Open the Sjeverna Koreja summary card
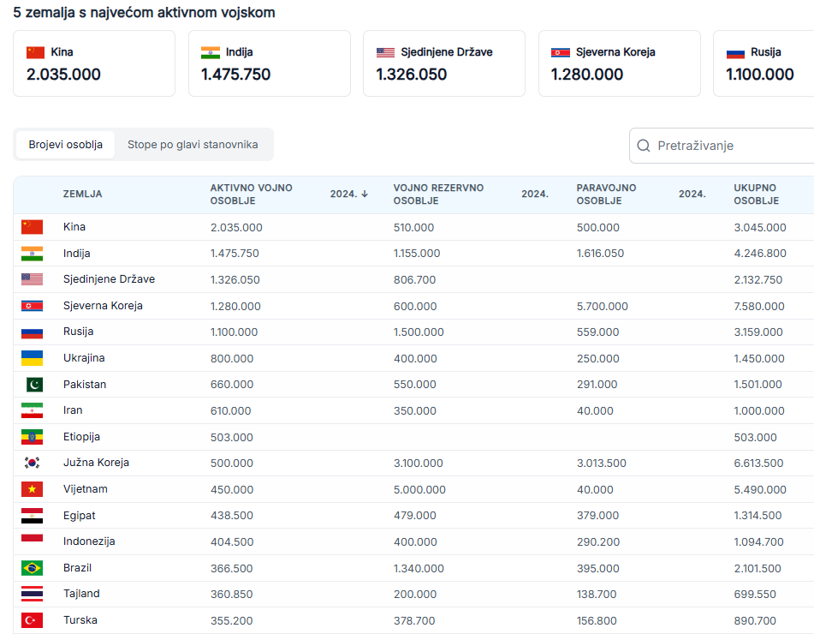Image resolution: width=814 pixels, height=634 pixels. tap(619, 63)
